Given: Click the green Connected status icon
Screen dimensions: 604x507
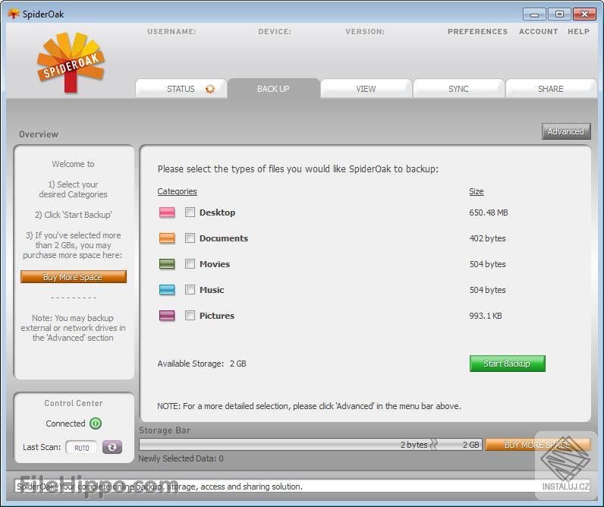Looking at the screenshot, I should (96, 424).
